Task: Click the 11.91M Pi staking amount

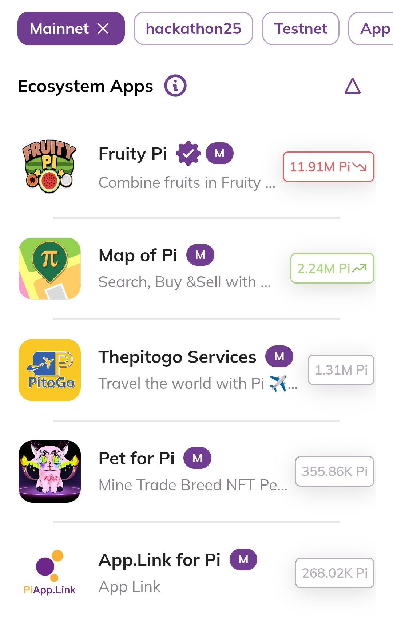Action: 328,167
